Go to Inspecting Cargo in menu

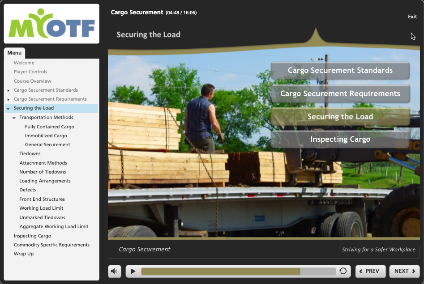pyautogui.click(x=32, y=236)
